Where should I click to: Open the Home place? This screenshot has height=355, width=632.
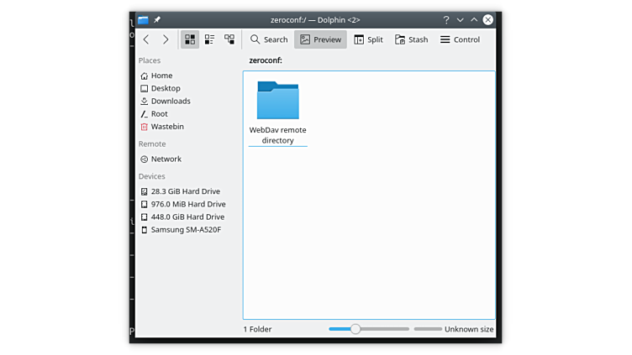tap(161, 76)
